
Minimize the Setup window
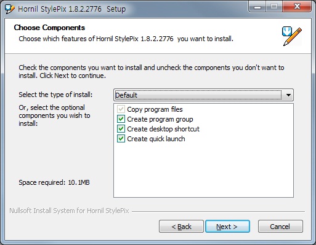click(257, 7)
